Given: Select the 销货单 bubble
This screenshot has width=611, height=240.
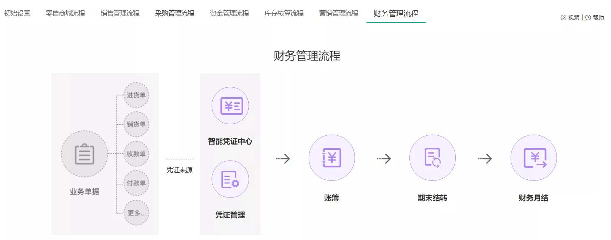Looking at the screenshot, I should pyautogui.click(x=136, y=124).
